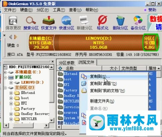Click the tree panel scroll-up arrow
Viewport: 162px width, 137px height.
tap(52, 67)
